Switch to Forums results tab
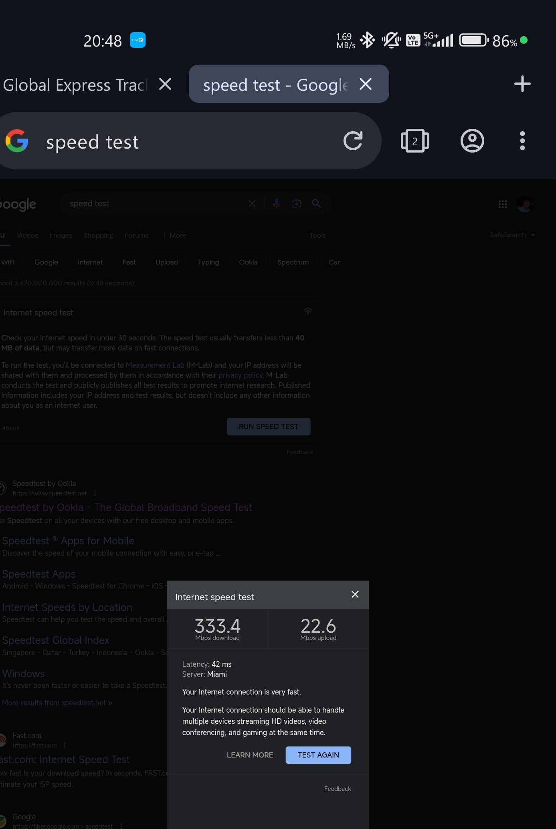This screenshot has width=556, height=829. (137, 235)
